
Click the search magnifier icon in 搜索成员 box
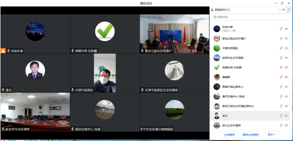tap(215, 17)
